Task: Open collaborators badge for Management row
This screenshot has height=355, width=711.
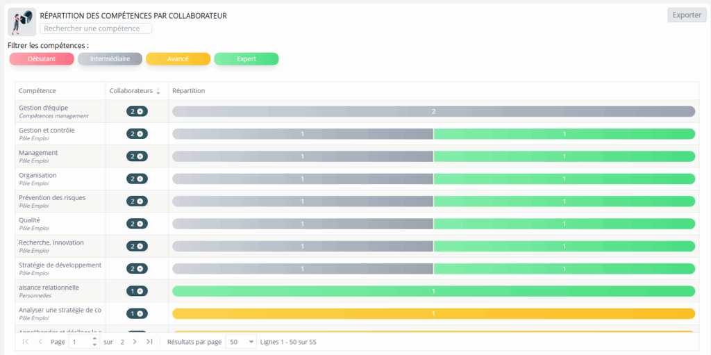Action: click(137, 156)
